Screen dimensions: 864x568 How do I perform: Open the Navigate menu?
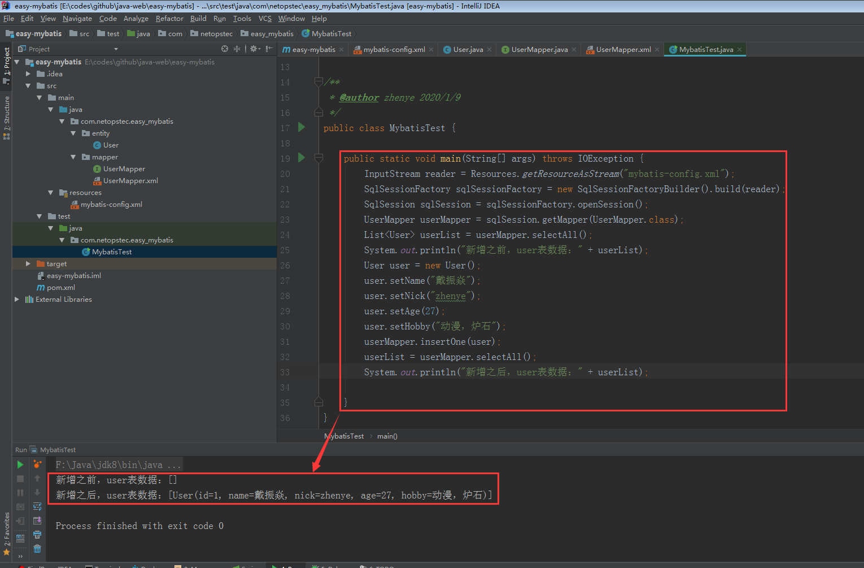coord(77,19)
